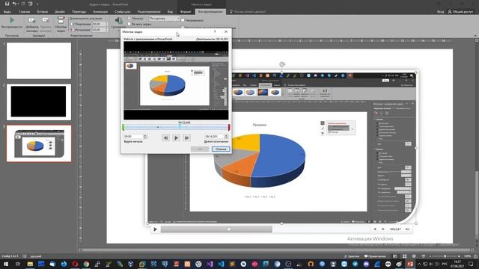Image resolution: width=479 pixels, height=269 pixels.
Task: Click the Общий доступ share button
Action: point(460,12)
